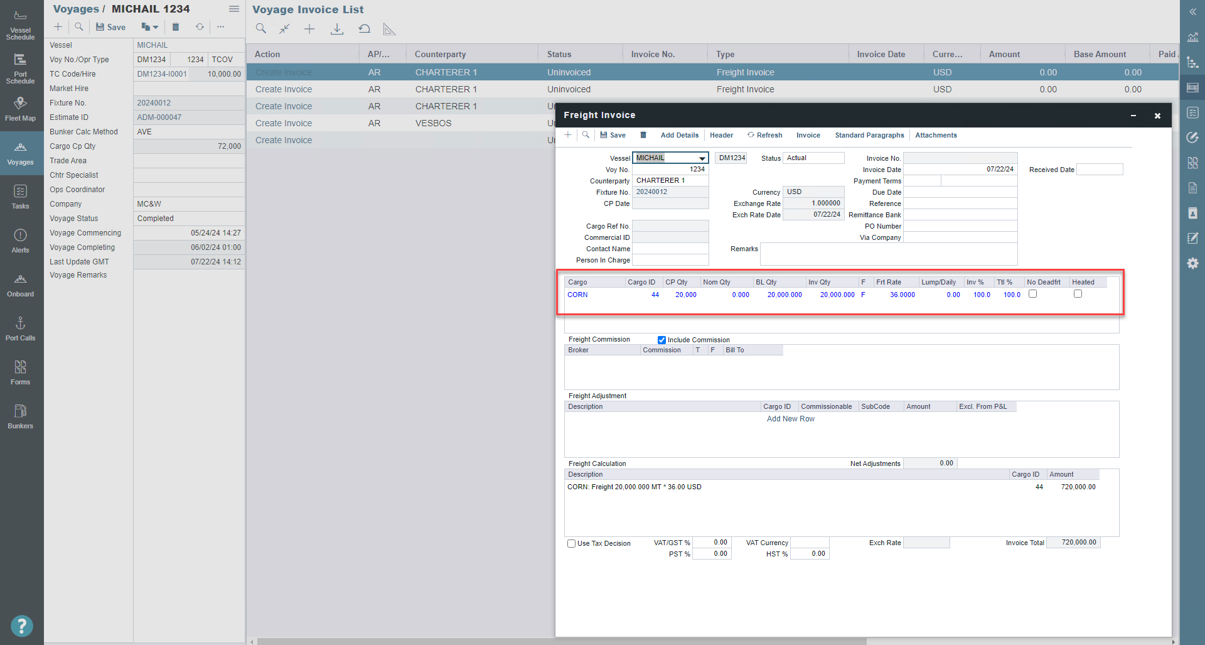
Task: Open the Standard Paragraphs menu
Action: 869,135
